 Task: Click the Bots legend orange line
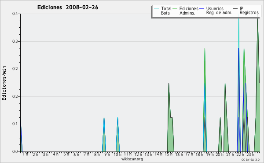[156, 13]
